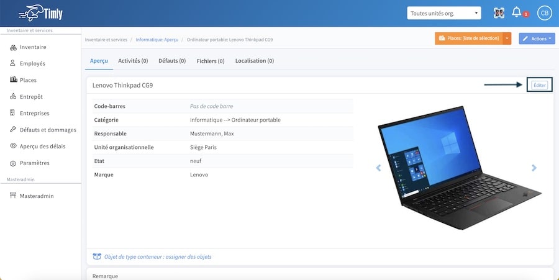Click 'Siège Paris' value
Screen dimensions: 559x280
pos(203,147)
